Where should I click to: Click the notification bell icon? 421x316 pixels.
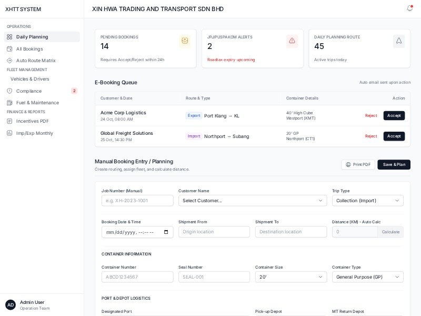[409, 8]
